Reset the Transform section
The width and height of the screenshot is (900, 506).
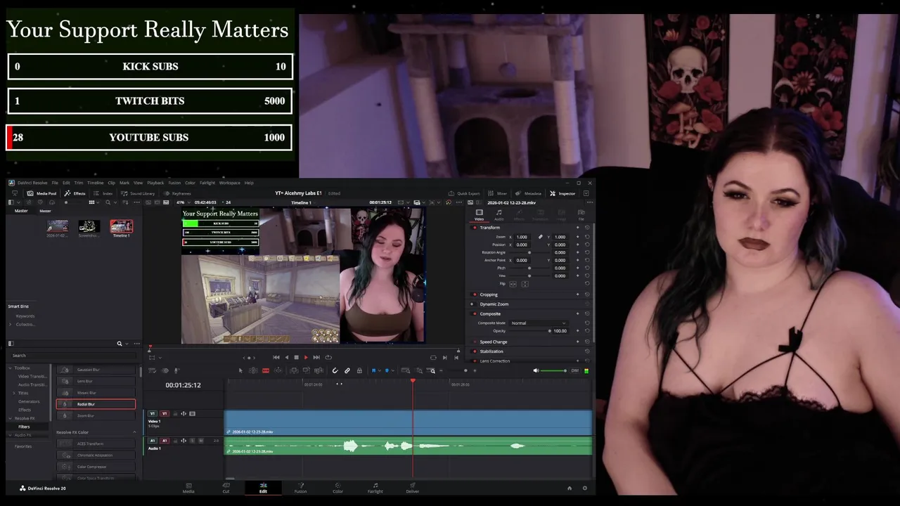pyautogui.click(x=587, y=228)
